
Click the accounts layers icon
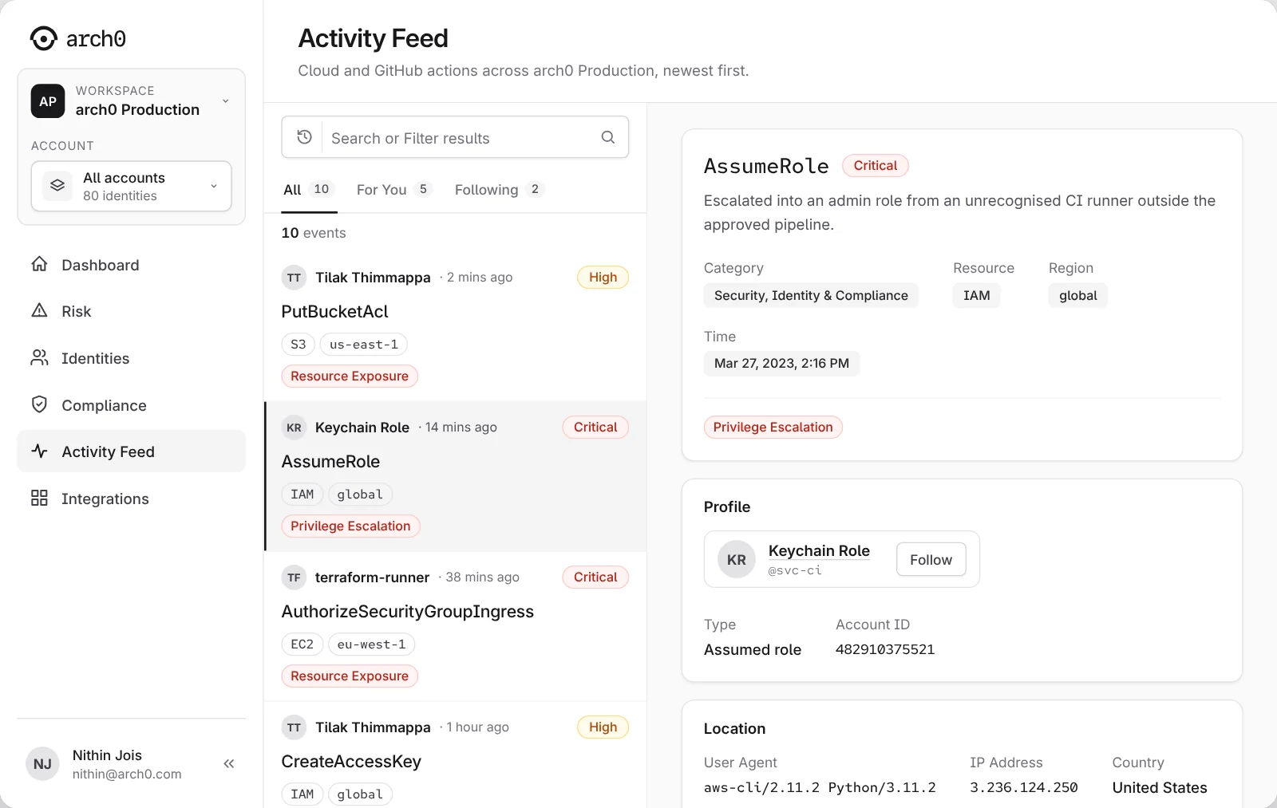(57, 185)
